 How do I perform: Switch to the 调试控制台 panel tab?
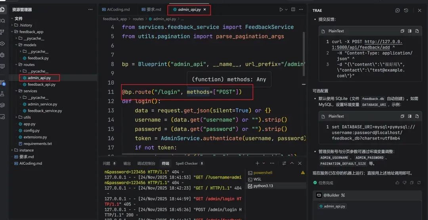click(146, 163)
